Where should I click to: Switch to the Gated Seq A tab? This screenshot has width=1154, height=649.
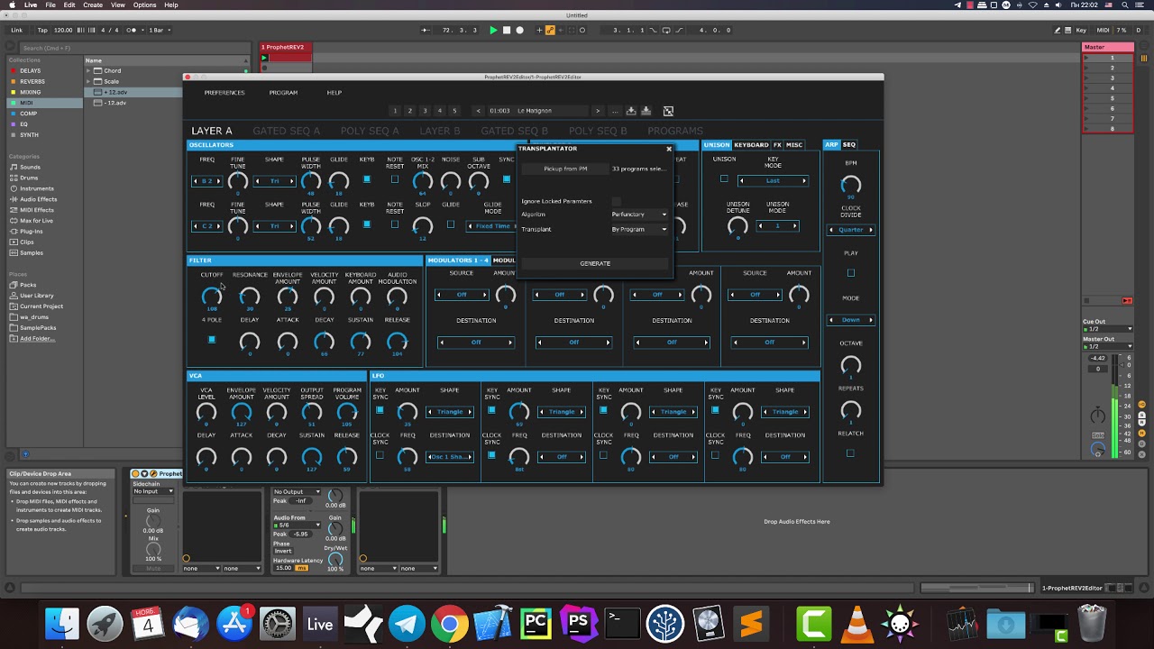click(x=286, y=131)
